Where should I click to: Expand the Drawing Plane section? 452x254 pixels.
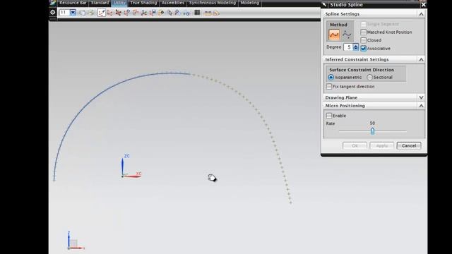click(421, 97)
